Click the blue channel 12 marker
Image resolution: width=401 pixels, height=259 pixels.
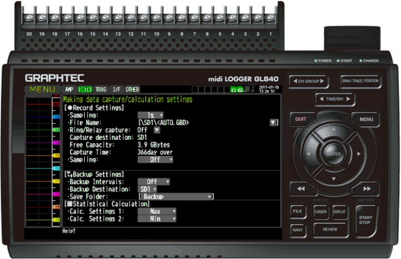56,117
